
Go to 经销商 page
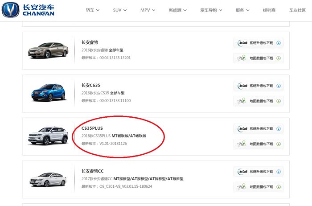[269, 10]
